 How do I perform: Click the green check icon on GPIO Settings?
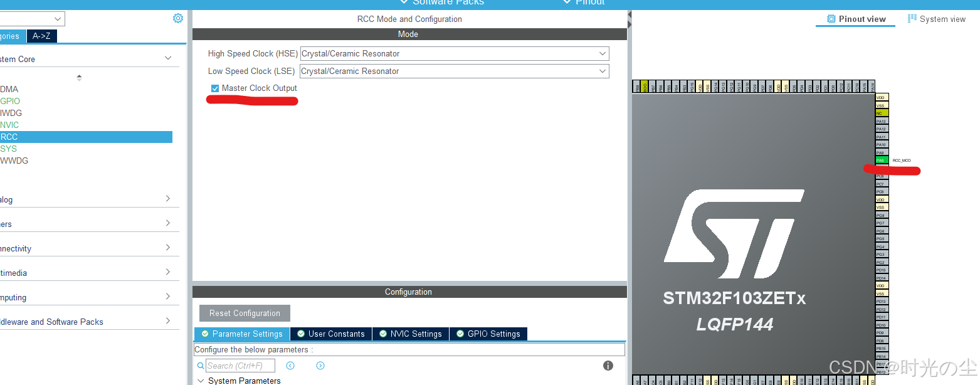coord(461,334)
